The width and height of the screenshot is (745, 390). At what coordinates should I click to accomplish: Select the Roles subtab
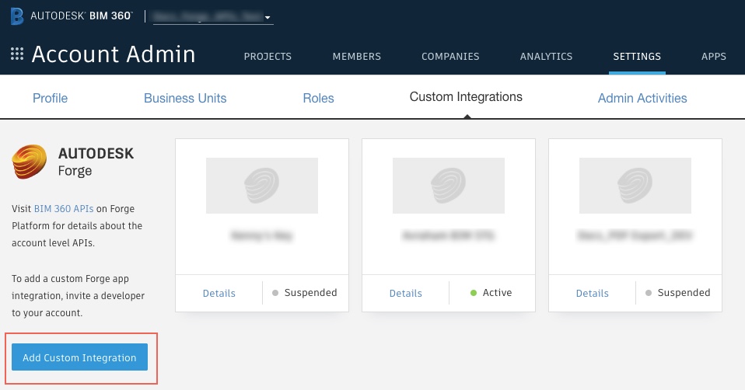(x=318, y=99)
